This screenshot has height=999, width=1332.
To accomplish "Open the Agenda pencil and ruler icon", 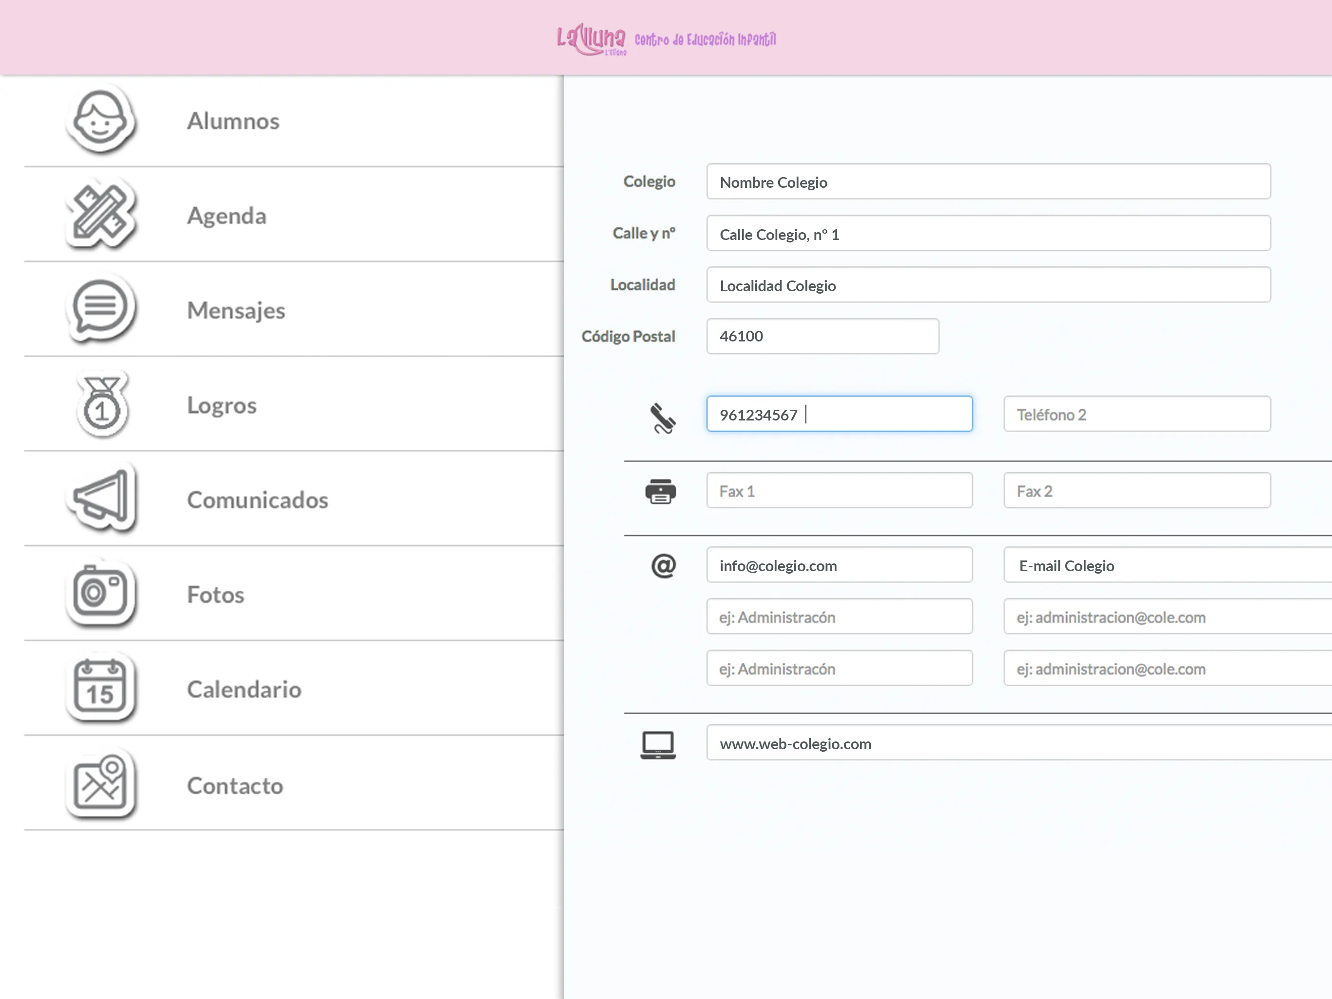I will coord(100,215).
